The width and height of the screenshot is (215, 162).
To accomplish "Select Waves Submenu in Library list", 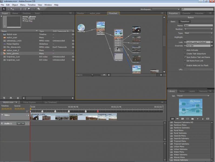I will [181, 160].
